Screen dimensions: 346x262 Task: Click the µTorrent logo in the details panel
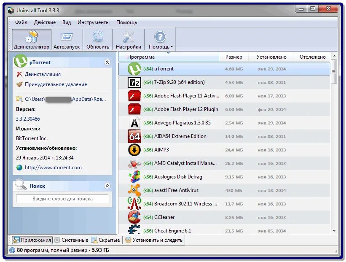tap(21, 61)
